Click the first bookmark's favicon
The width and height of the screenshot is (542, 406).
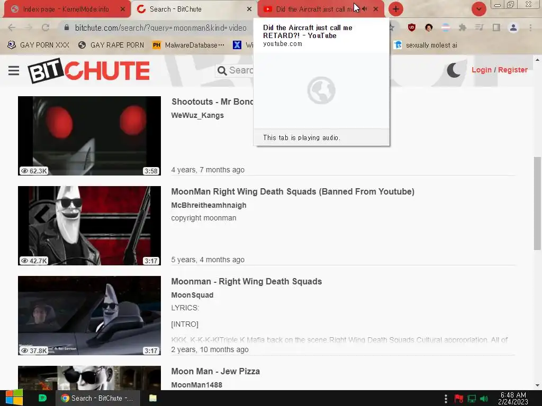coord(12,45)
